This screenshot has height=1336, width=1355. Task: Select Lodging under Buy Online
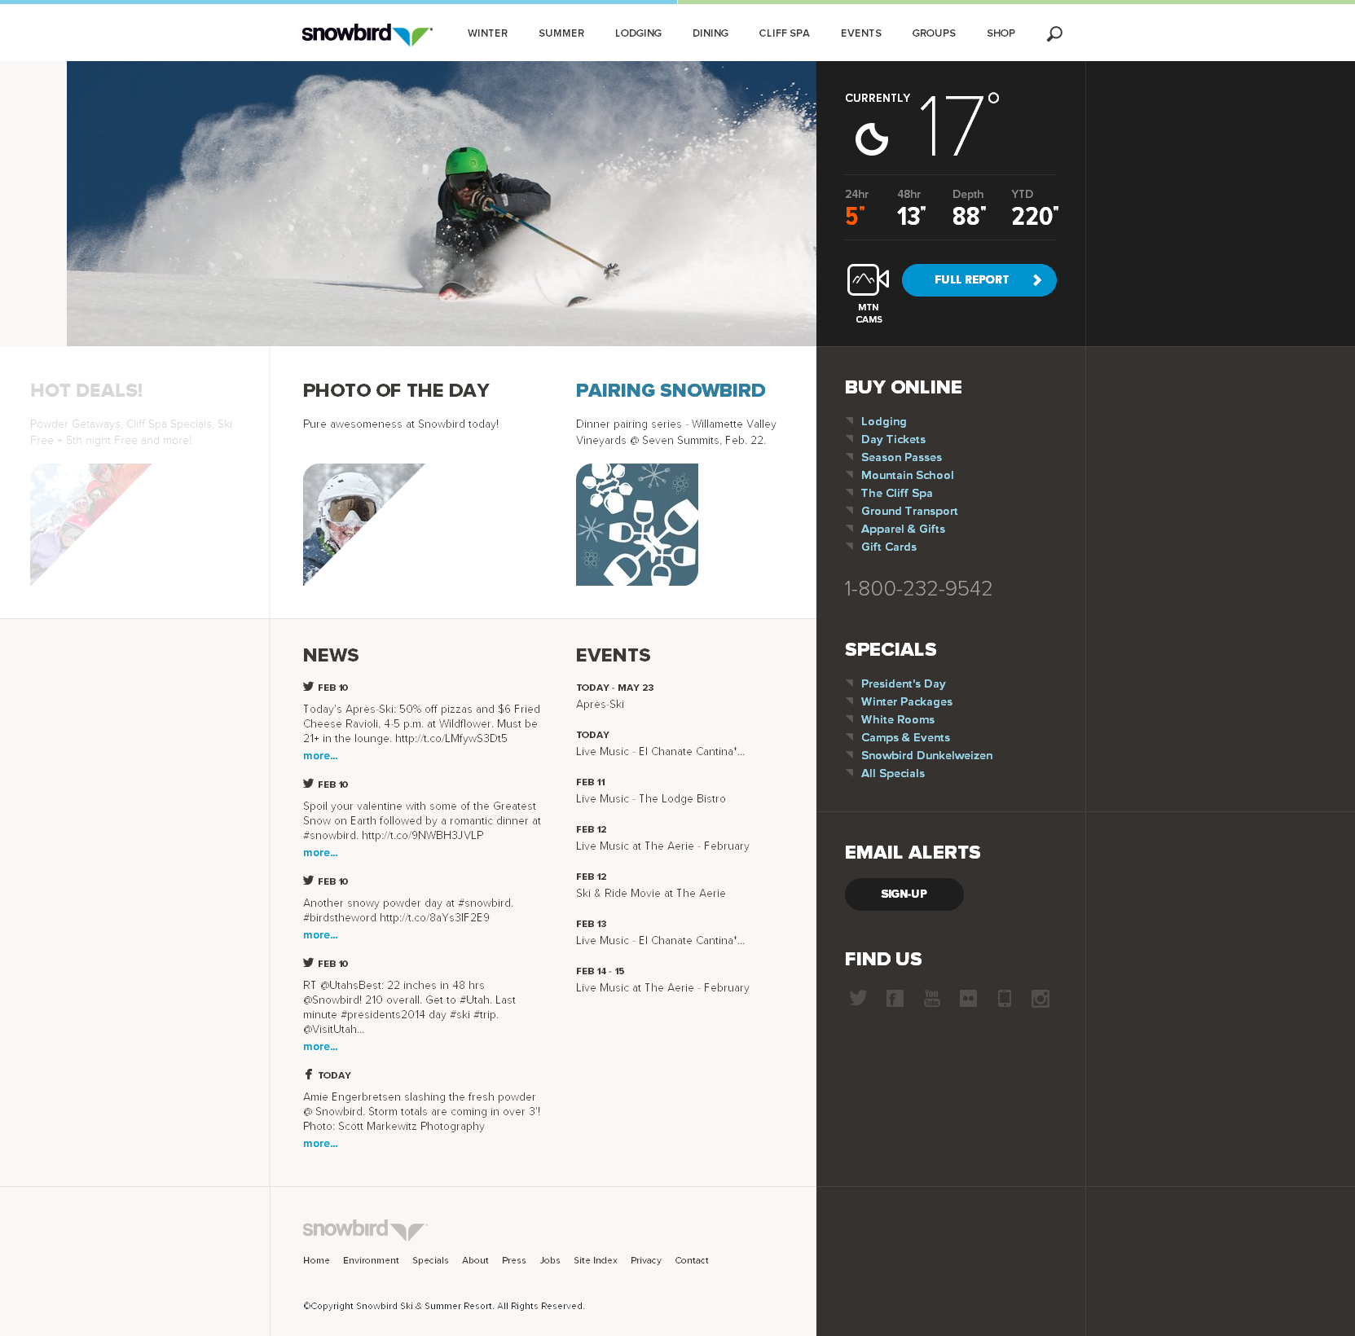click(x=883, y=421)
